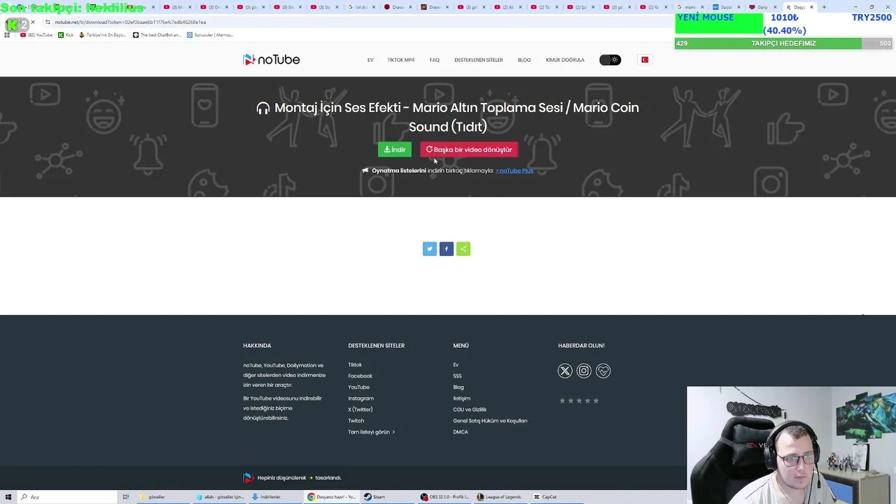Open Tiktok in supported sites footer
Viewport: 896px width, 504px height.
(x=355, y=365)
